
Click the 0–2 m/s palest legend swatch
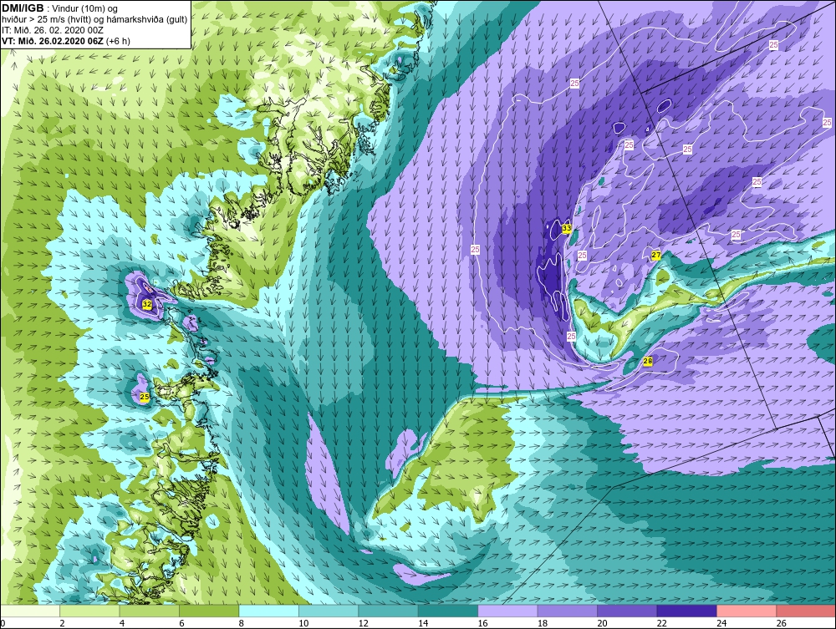click(30, 611)
